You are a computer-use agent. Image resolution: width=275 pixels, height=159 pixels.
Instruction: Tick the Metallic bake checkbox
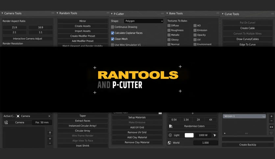(x=169, y=35)
